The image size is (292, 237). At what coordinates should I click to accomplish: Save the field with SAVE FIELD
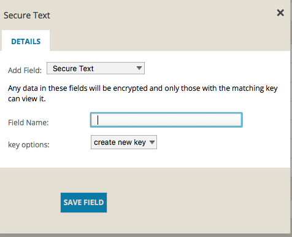[83, 203]
